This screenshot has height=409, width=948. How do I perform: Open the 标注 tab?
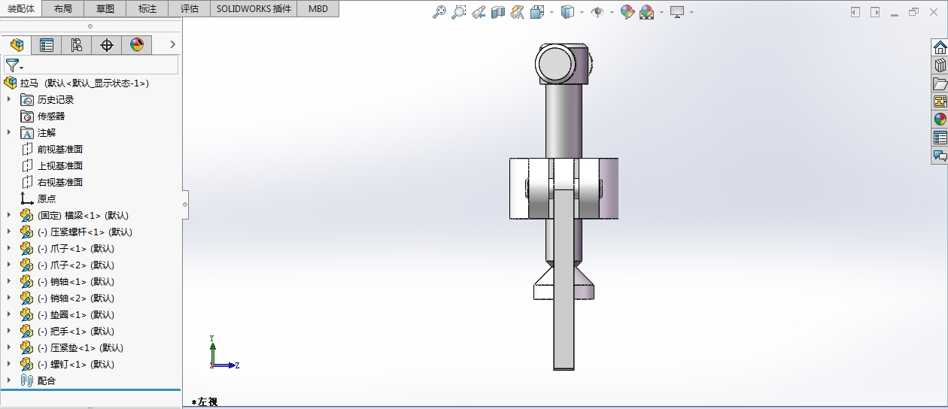click(147, 9)
